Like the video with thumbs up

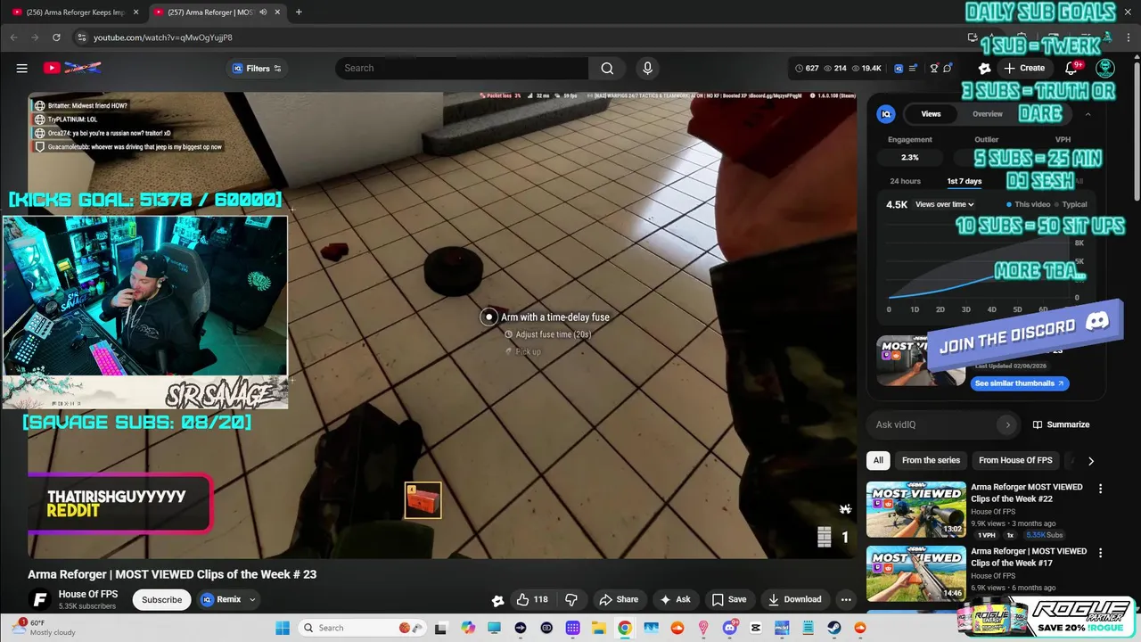pos(532,599)
